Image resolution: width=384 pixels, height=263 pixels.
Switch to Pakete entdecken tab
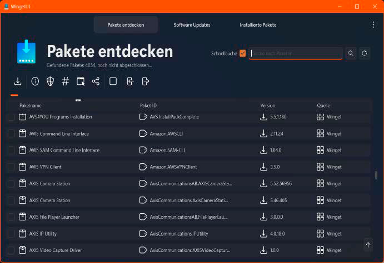(x=126, y=25)
